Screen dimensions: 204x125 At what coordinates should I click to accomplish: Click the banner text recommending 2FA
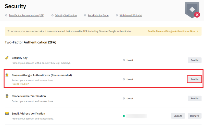pyautogui.click(x=70, y=31)
